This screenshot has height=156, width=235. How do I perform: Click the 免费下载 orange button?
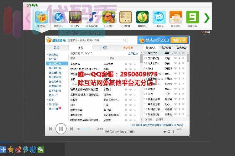(x=179, y=40)
